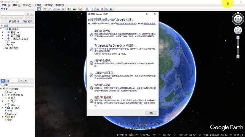245x137 pixels.
Task: Click the zoom out minus button
Action: [x=238, y=57]
